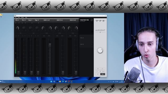The image size is (168, 94).
Task: Toggle DAW channels view switch
Action: 103,21
